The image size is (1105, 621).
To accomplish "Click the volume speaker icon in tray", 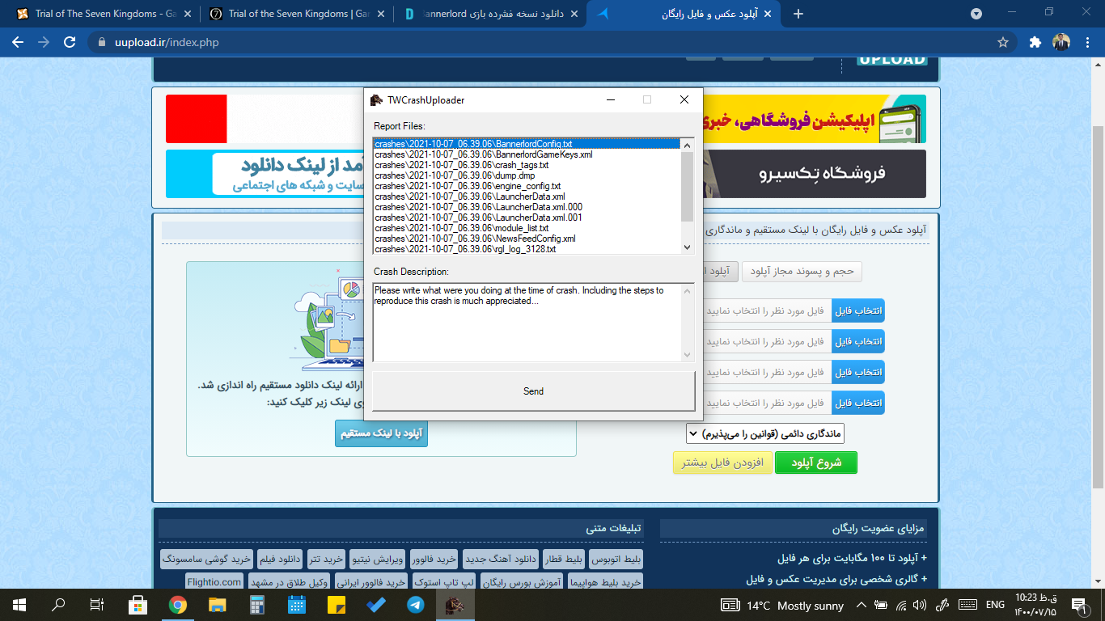I will click(x=919, y=605).
